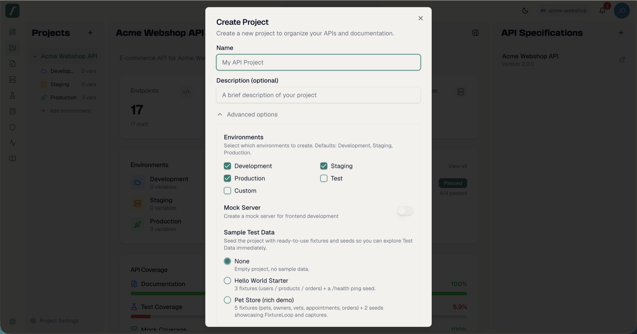The width and height of the screenshot is (637, 334).
Task: Open Acme Webshop API spec external link
Action: [622, 60]
